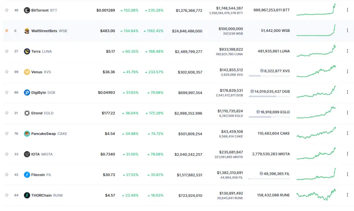Click THORChain supply 158,432,088 RUNE
This screenshot has width=354, height=211.
[274, 195]
